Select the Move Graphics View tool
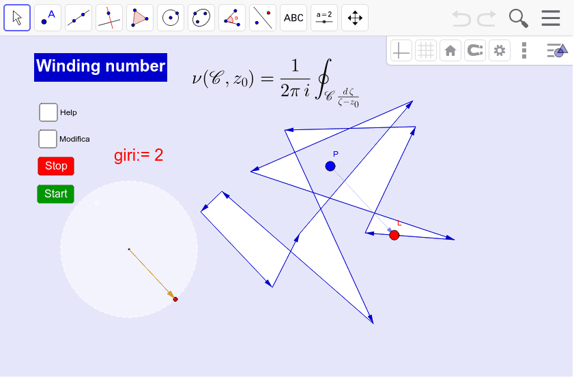Image resolution: width=574 pixels, height=378 pixels. (x=355, y=18)
